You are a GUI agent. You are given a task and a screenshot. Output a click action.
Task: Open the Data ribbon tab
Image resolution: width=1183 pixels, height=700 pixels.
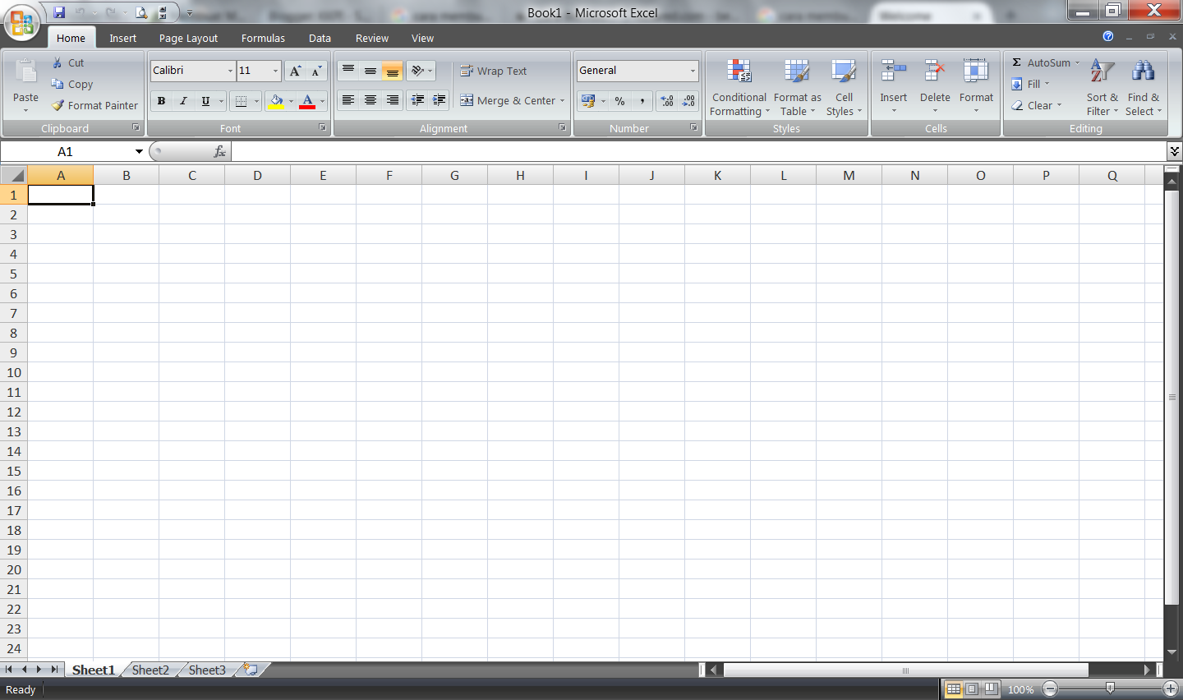[x=320, y=38]
